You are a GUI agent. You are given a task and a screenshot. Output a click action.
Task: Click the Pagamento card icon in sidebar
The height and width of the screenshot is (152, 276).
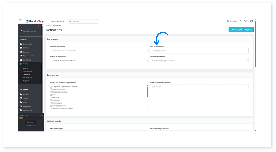21,106
